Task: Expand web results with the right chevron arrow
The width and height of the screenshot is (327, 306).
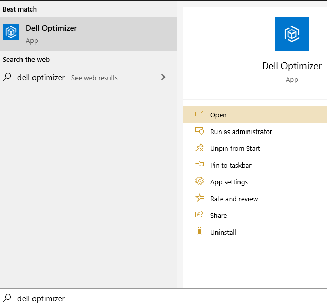Action: coord(163,78)
